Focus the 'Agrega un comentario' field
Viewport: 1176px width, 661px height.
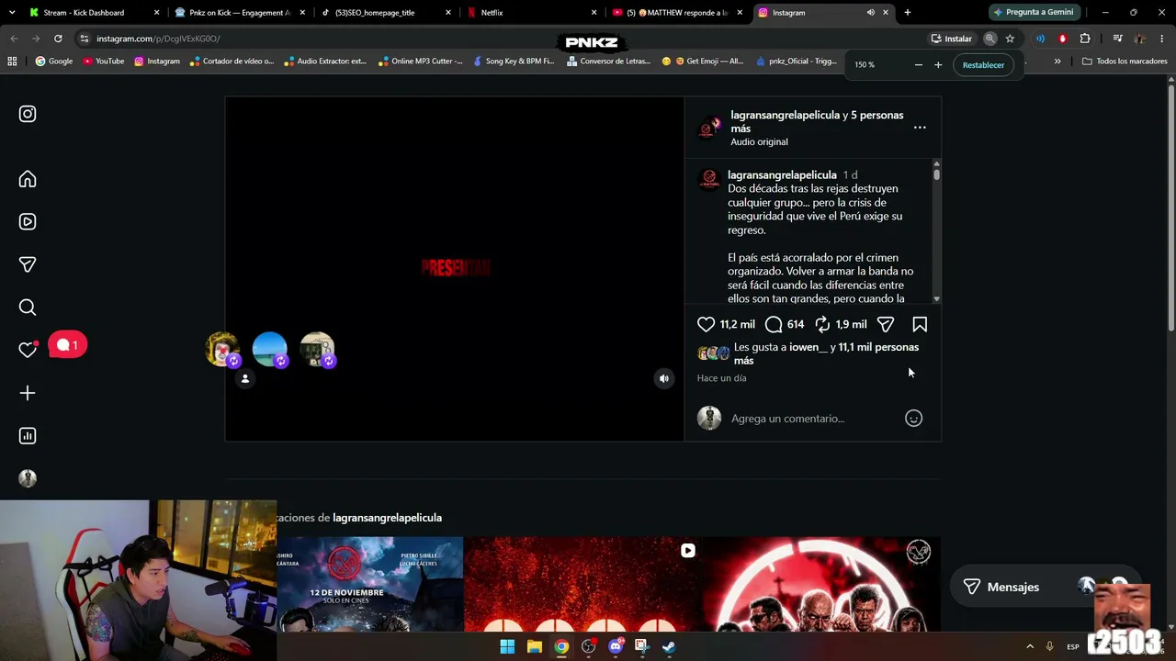coord(813,419)
